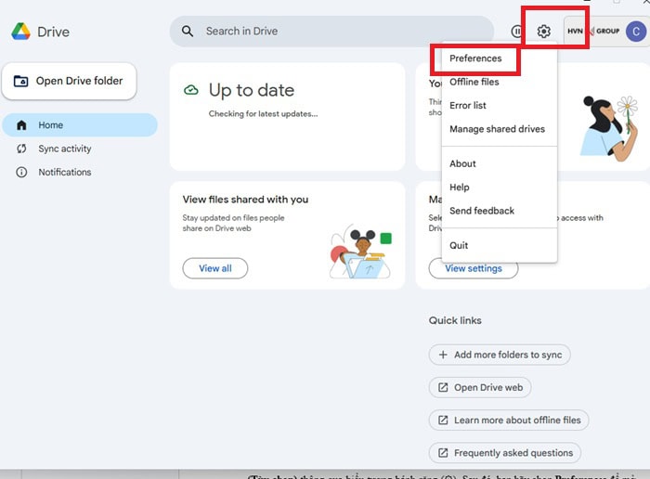Click the pause syncing icon

[517, 32]
